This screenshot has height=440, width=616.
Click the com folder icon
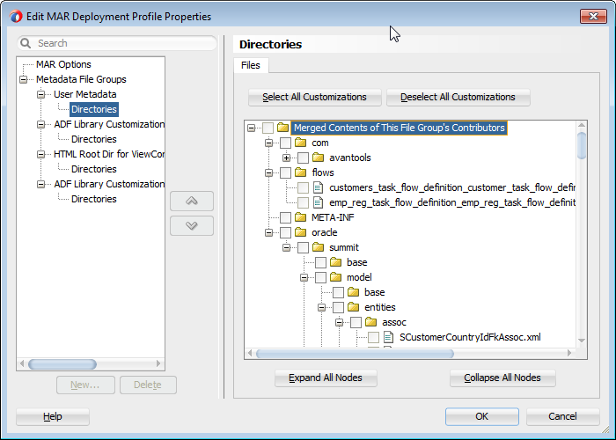pyautogui.click(x=301, y=143)
